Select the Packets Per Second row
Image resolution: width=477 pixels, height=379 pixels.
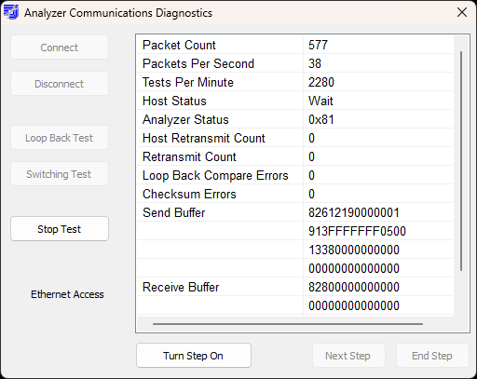tap(295, 63)
